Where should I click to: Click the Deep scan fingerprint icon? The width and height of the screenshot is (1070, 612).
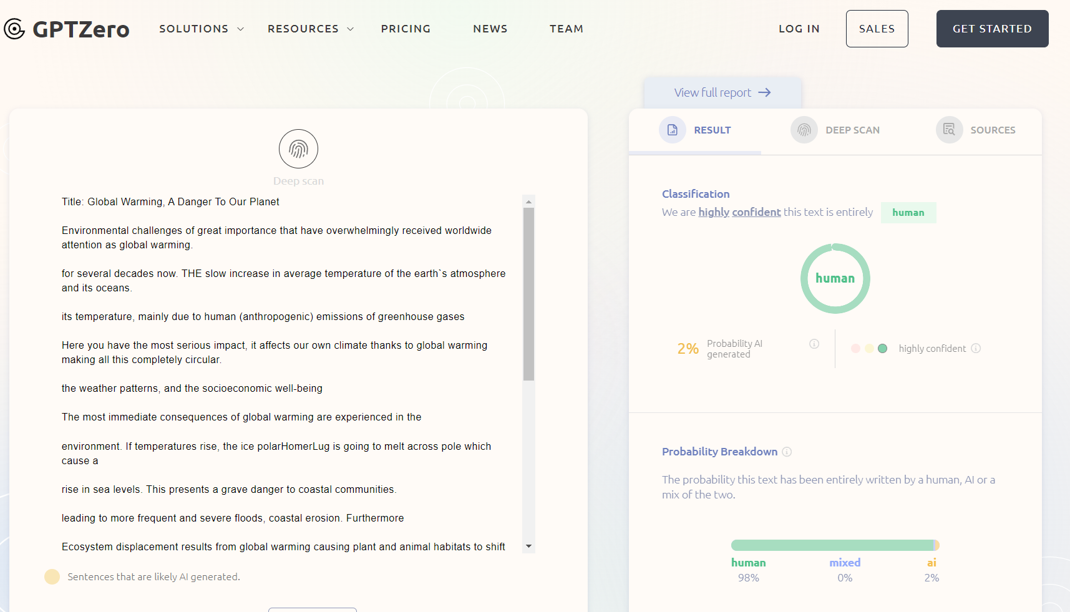click(298, 149)
